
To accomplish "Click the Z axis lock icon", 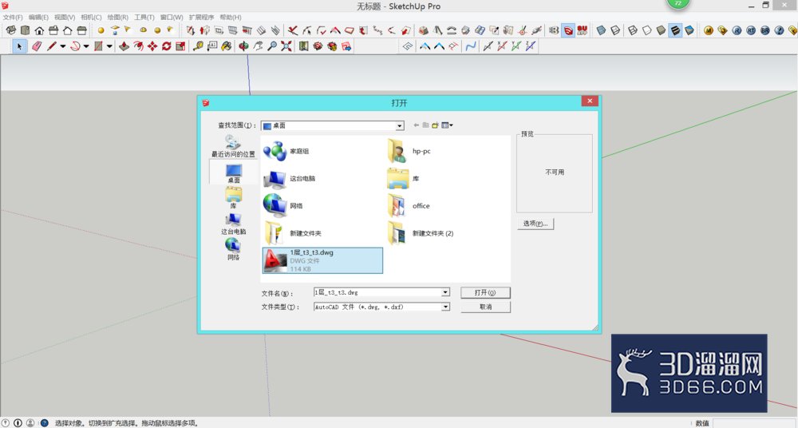I will (531, 46).
